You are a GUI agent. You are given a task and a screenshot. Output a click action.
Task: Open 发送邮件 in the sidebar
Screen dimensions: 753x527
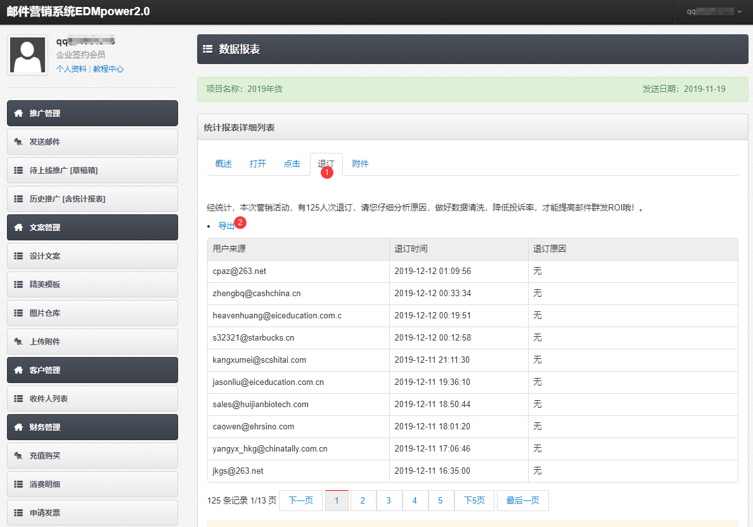pyautogui.click(x=92, y=141)
